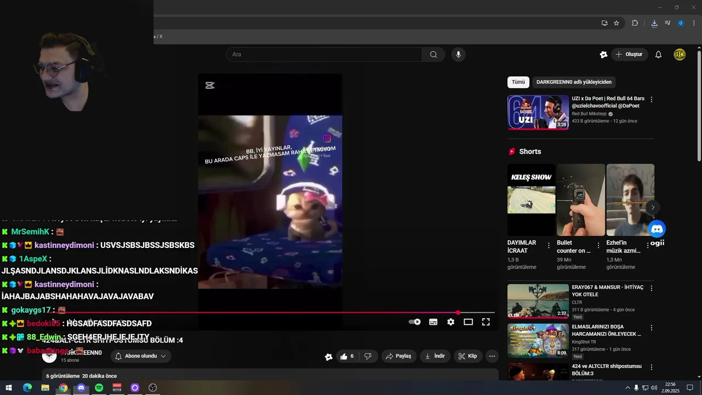Enter fullscreen in video player
This screenshot has height=395, width=702.
[486, 322]
